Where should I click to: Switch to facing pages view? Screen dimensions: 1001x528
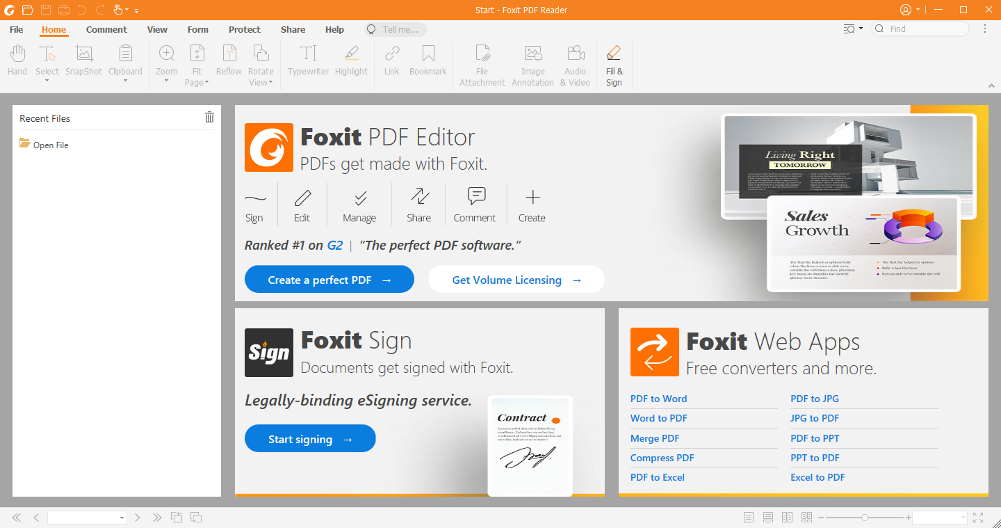pyautogui.click(x=788, y=518)
